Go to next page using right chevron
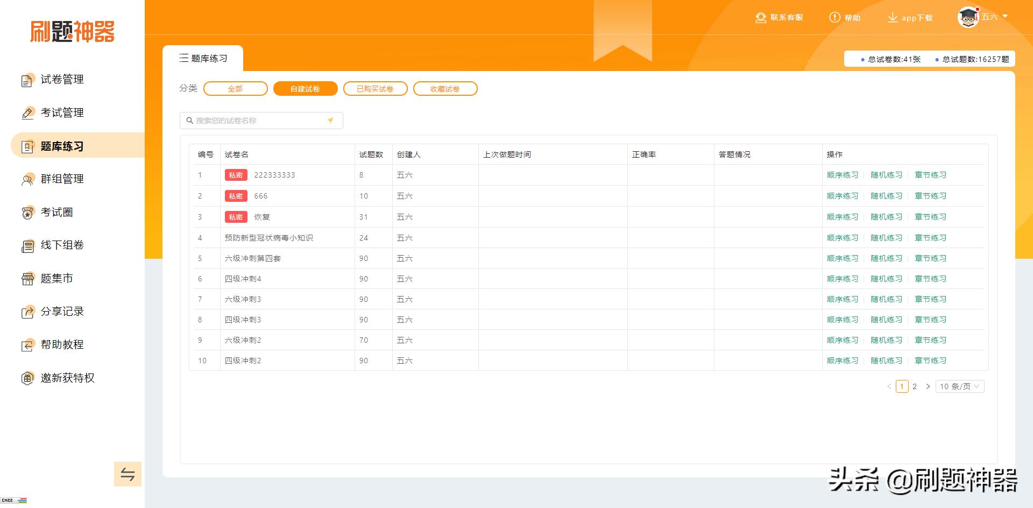This screenshot has width=1033, height=508. click(928, 386)
